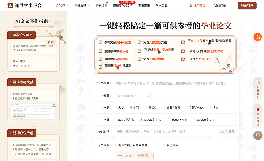Click the 分享赚钱 red envelope icon
Screen dimensions: 264x161
tap(258, 110)
